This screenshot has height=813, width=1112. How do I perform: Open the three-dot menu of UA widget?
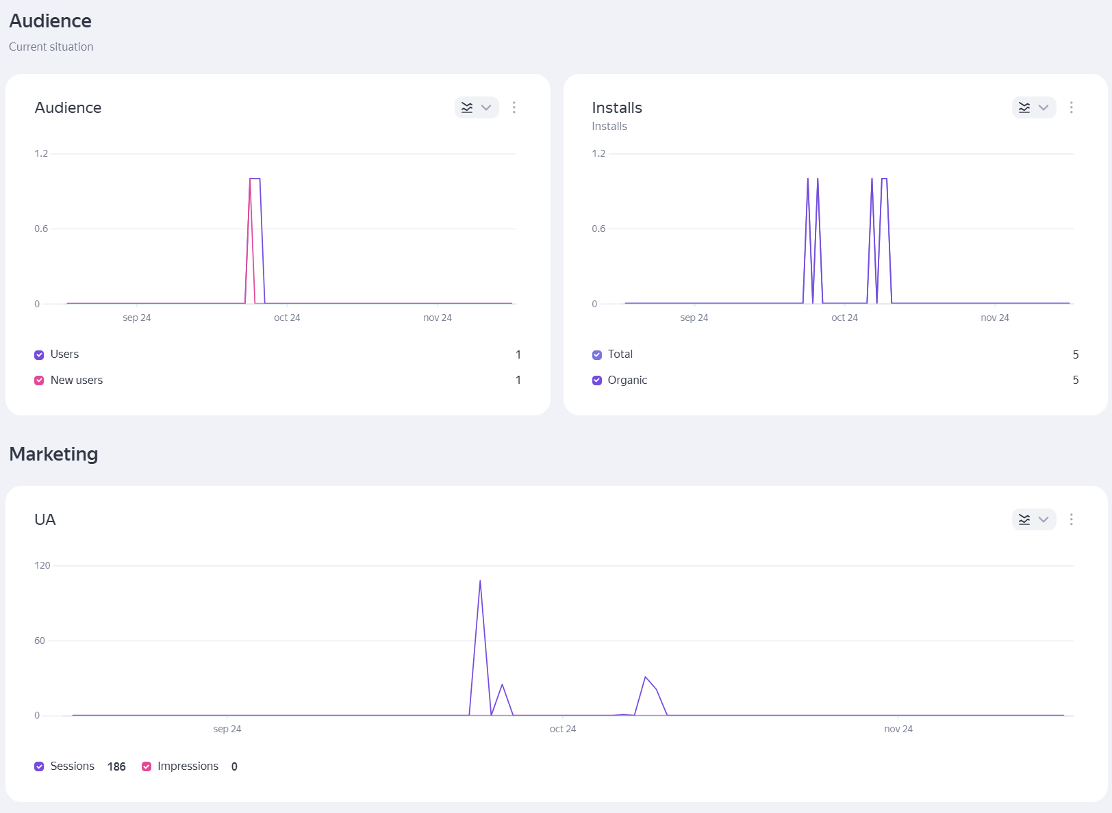pos(1072,519)
